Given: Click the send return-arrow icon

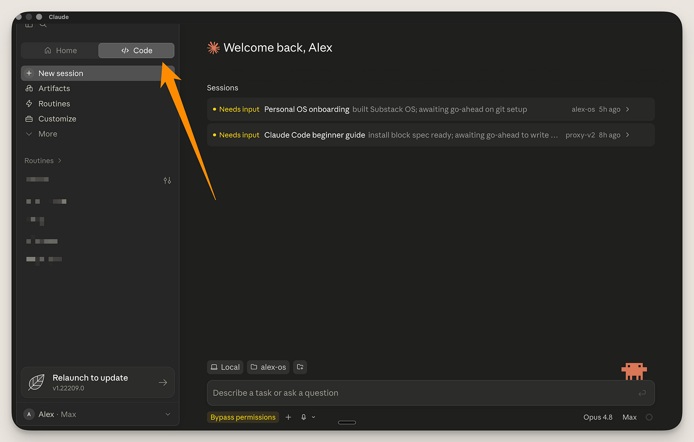Looking at the screenshot, I should click(642, 393).
